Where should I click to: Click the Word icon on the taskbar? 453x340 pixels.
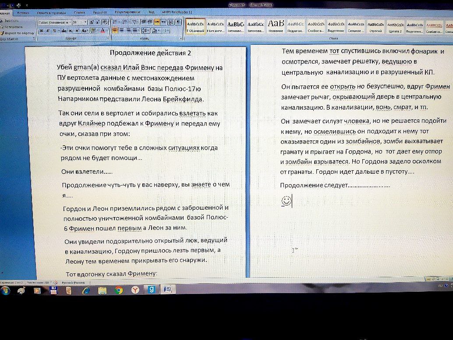pos(168,290)
